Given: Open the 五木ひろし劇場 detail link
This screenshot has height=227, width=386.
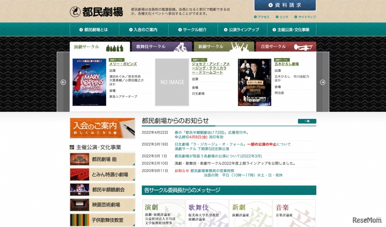Looking at the screenshot, I should pyautogui.click(x=286, y=64).
